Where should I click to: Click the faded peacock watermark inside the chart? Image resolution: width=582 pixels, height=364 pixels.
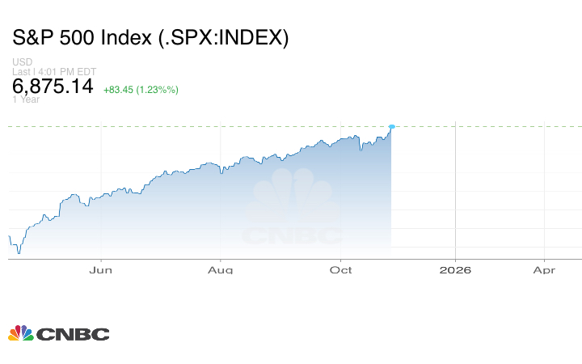pyautogui.click(x=293, y=197)
